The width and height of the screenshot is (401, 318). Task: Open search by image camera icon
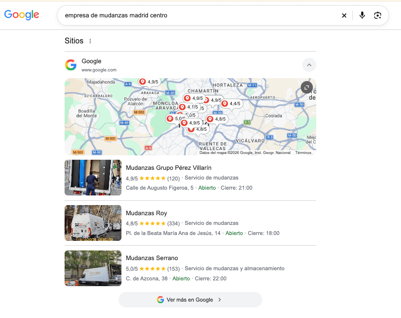[x=377, y=15]
